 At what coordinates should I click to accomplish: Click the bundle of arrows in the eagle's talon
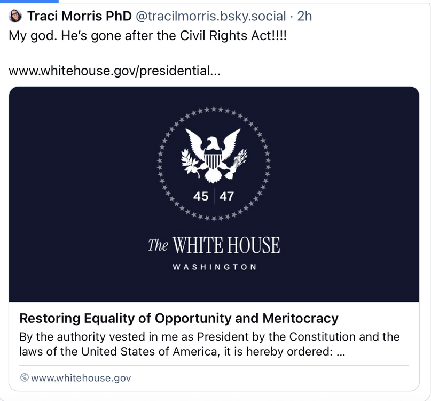(238, 162)
